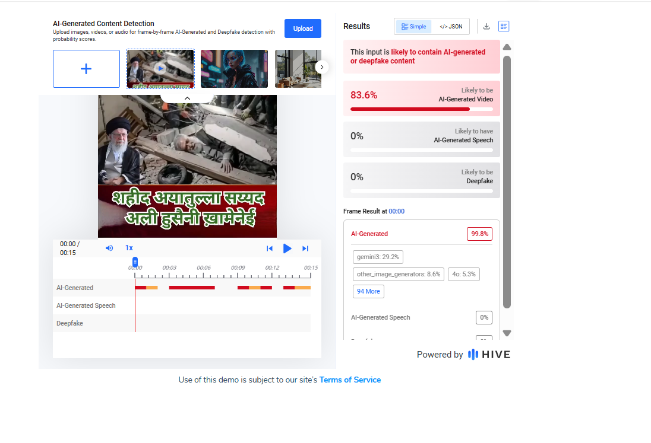Screen dimensions: 651x443
Task: Skip to next frame button
Action: 305,248
